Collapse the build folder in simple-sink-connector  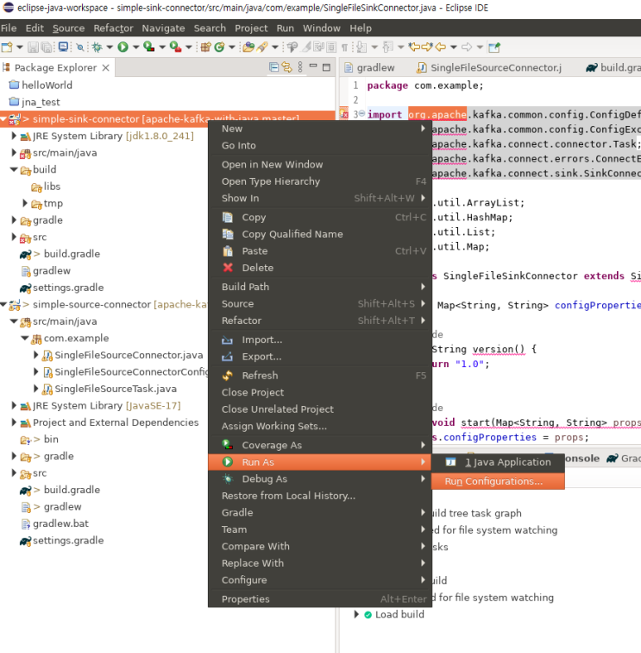[14, 169]
